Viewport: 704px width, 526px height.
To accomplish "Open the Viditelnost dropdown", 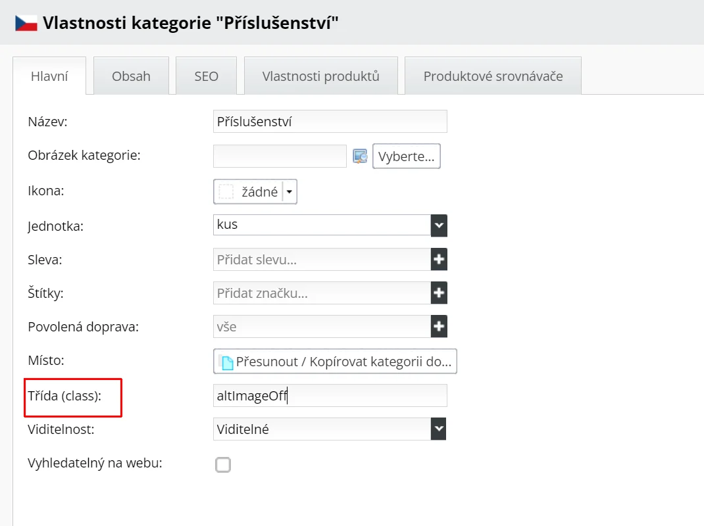I will [439, 429].
